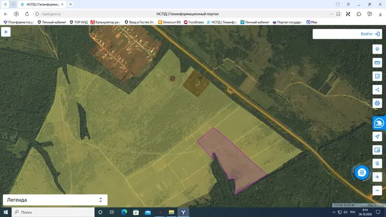Open the Max bookmark
The image size is (386, 217).
[x=312, y=22]
